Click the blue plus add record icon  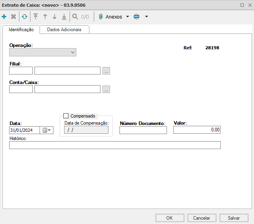tap(4, 17)
